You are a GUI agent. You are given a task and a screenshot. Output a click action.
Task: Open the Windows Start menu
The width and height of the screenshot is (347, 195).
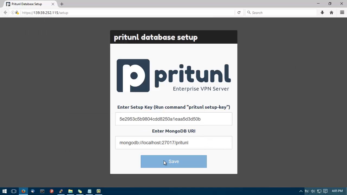tap(4, 191)
